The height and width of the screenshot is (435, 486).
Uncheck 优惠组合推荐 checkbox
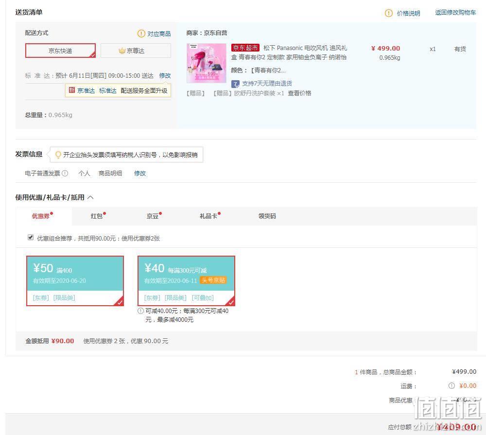tap(30, 238)
